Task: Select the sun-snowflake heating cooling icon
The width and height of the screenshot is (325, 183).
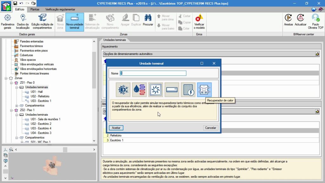Action: pos(123,90)
